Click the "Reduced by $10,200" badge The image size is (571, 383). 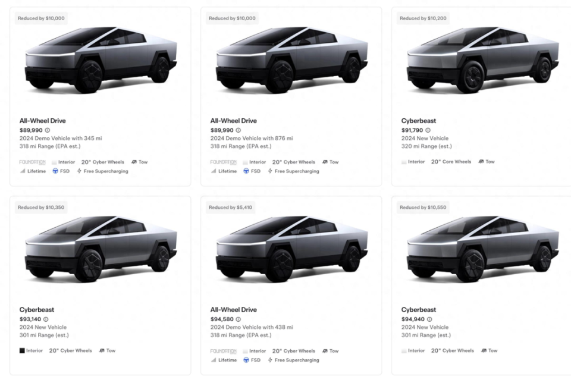[x=423, y=18]
